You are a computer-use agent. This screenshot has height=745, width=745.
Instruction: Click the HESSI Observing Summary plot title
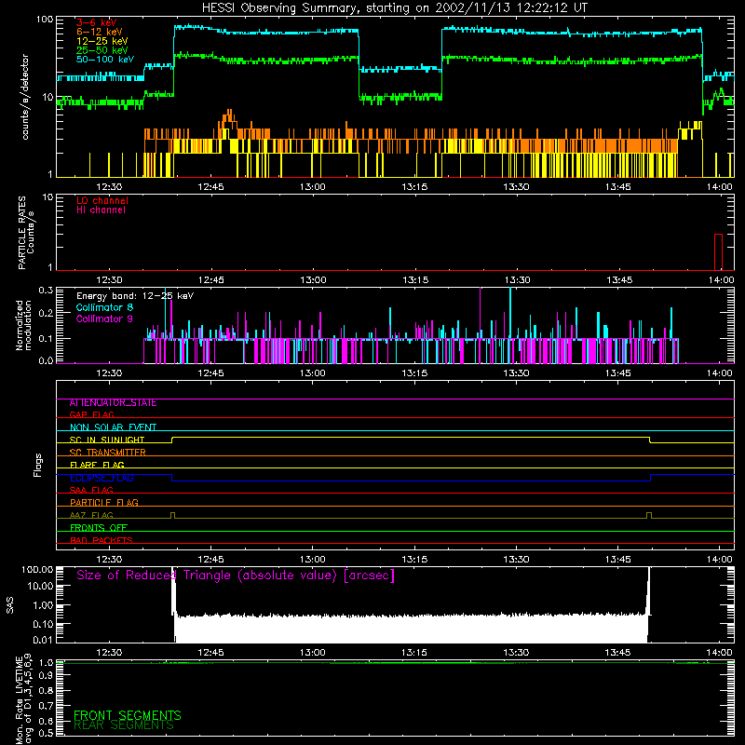[394, 8]
